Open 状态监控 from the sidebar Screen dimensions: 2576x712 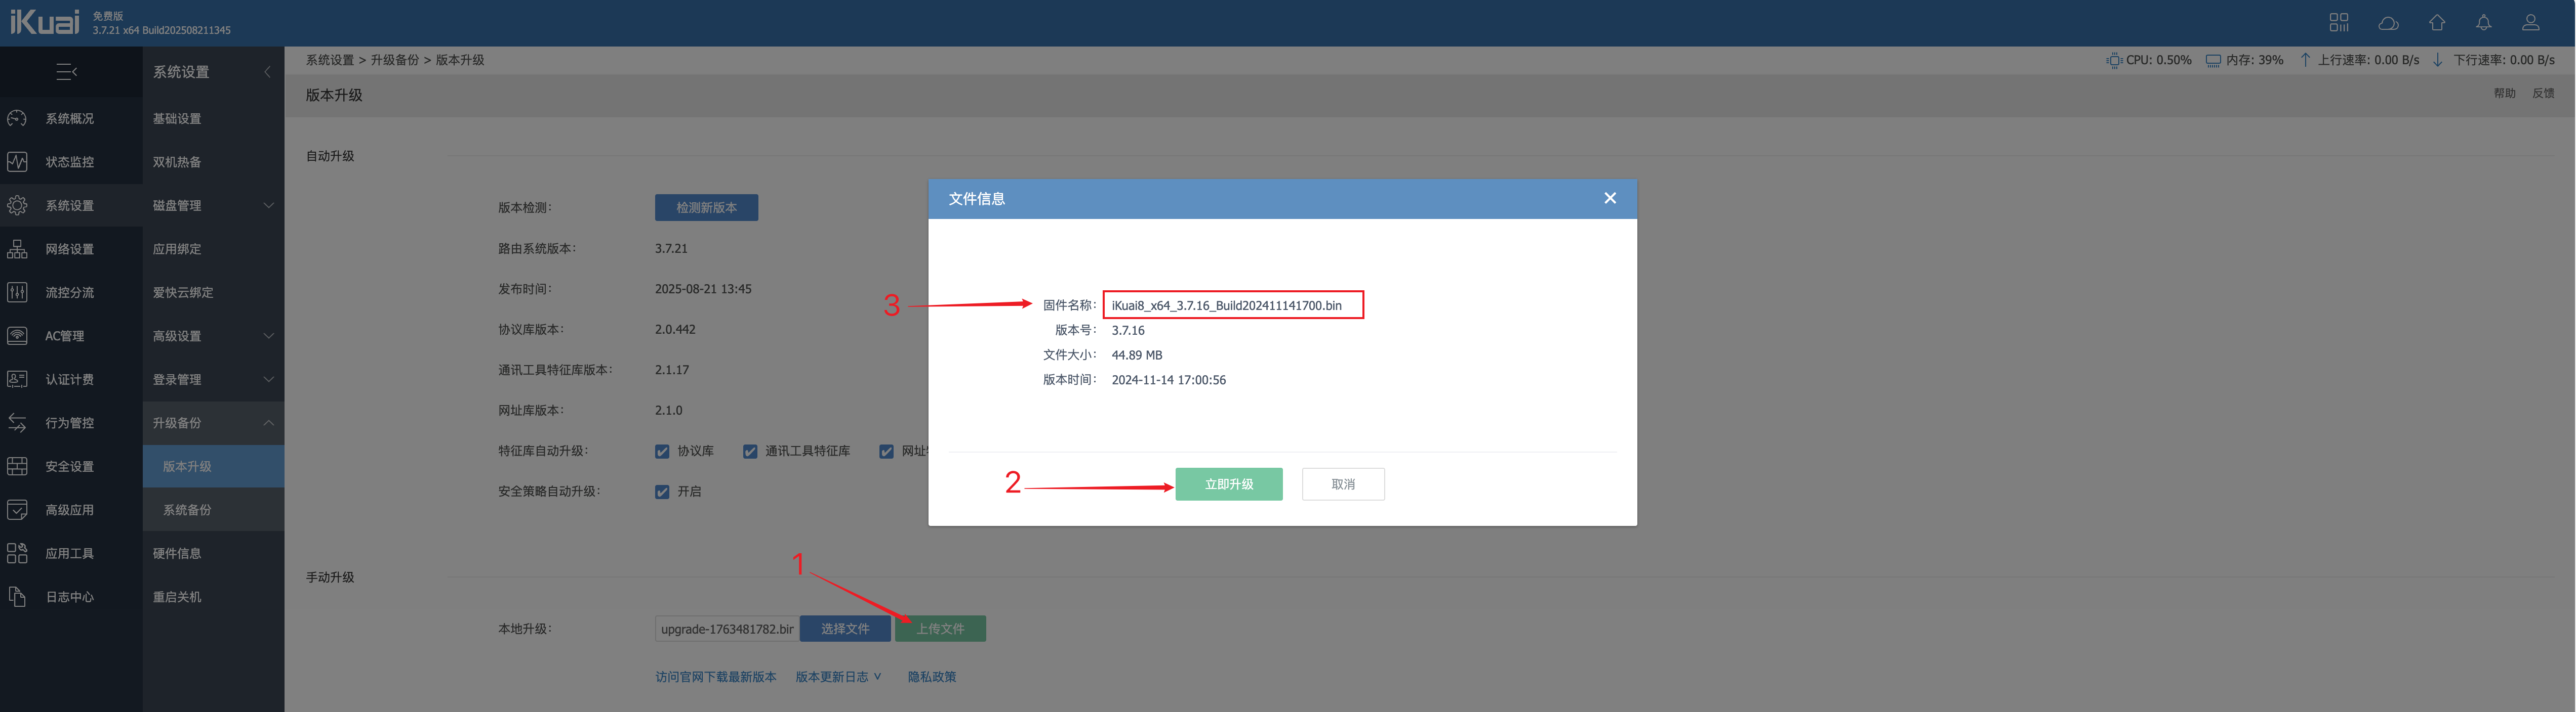pos(69,162)
